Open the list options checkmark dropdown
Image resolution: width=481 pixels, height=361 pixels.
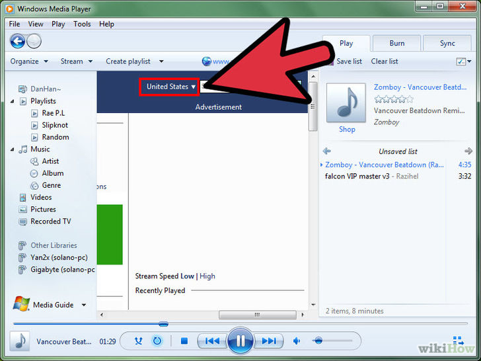pos(464,61)
